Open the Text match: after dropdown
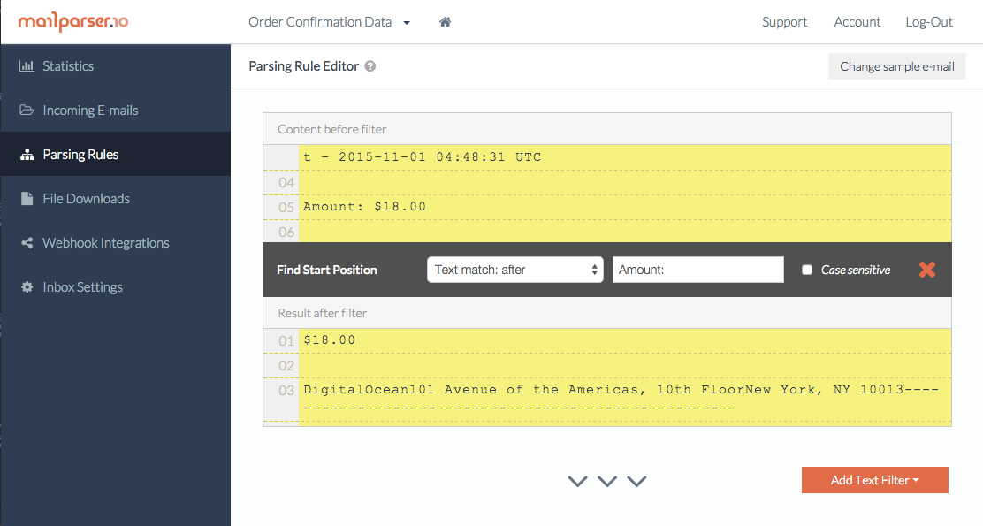The width and height of the screenshot is (983, 526). pos(515,270)
